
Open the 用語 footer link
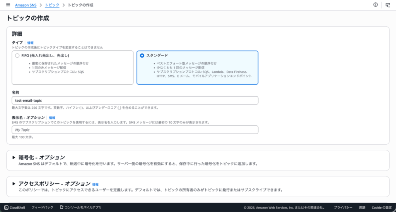[362, 207]
